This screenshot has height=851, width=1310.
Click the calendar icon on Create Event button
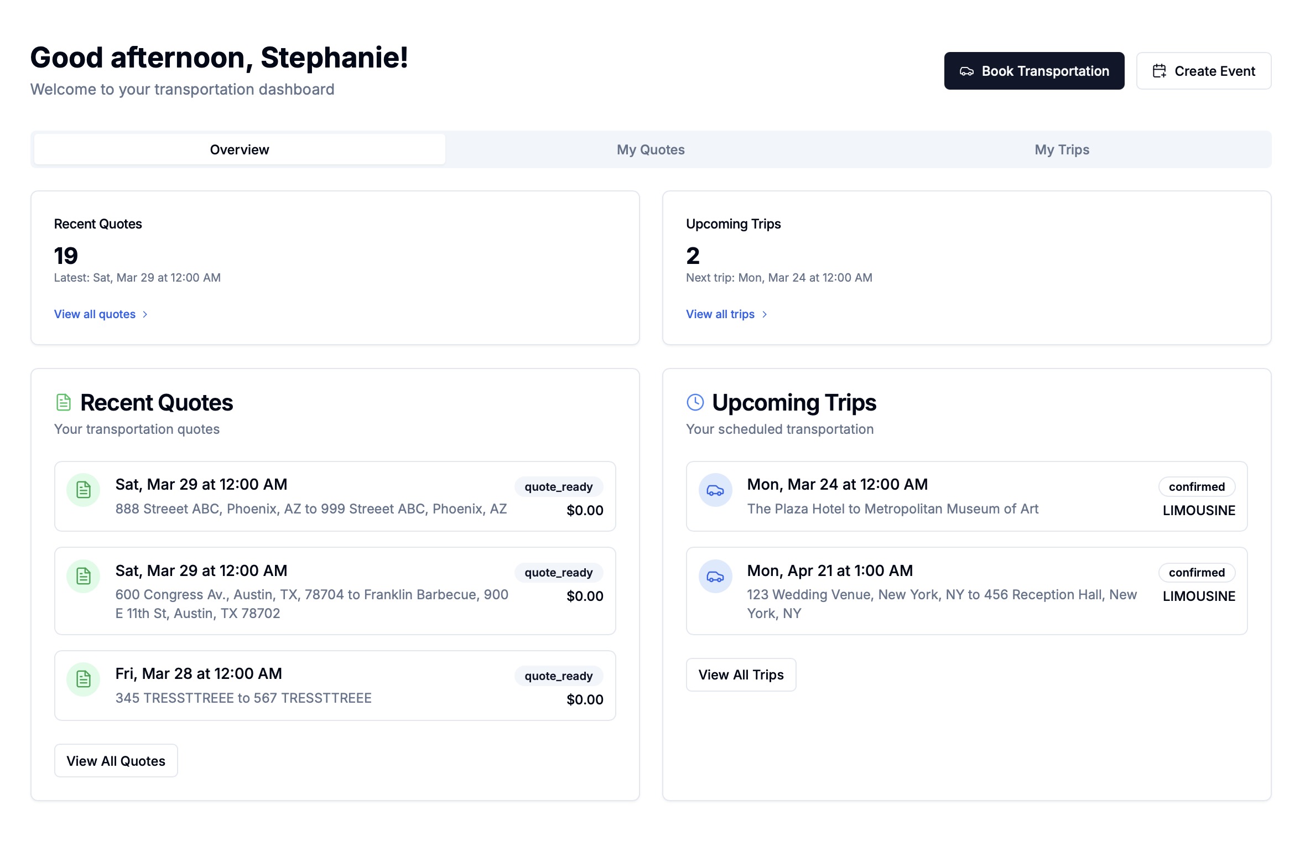(1160, 71)
